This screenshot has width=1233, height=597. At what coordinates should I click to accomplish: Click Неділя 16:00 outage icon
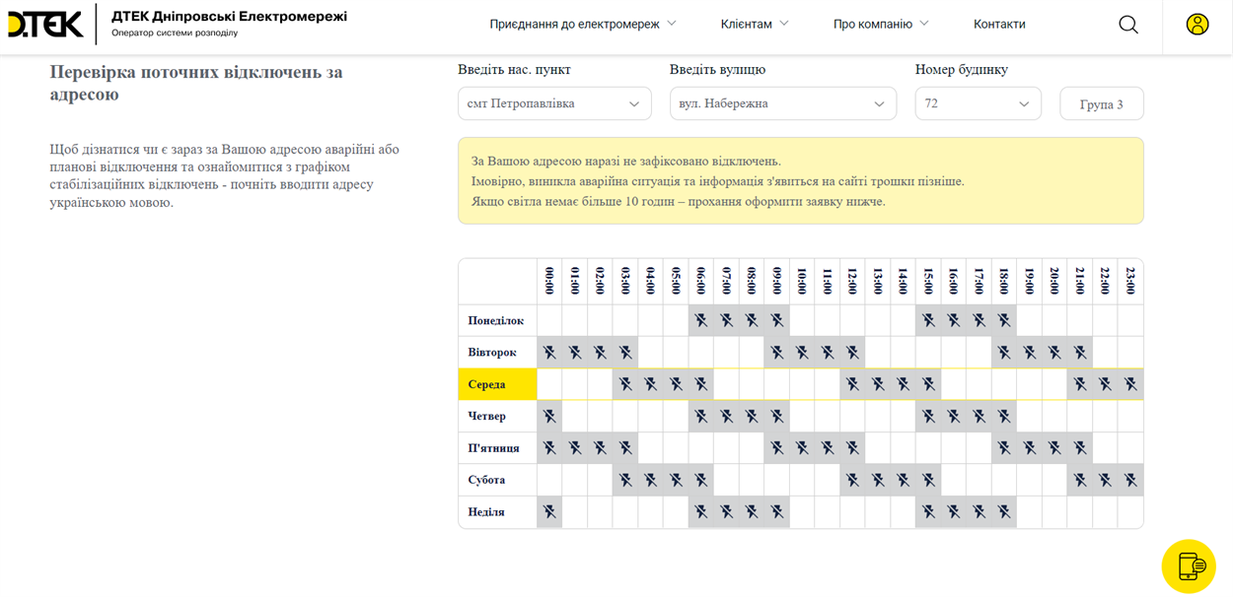pos(954,511)
